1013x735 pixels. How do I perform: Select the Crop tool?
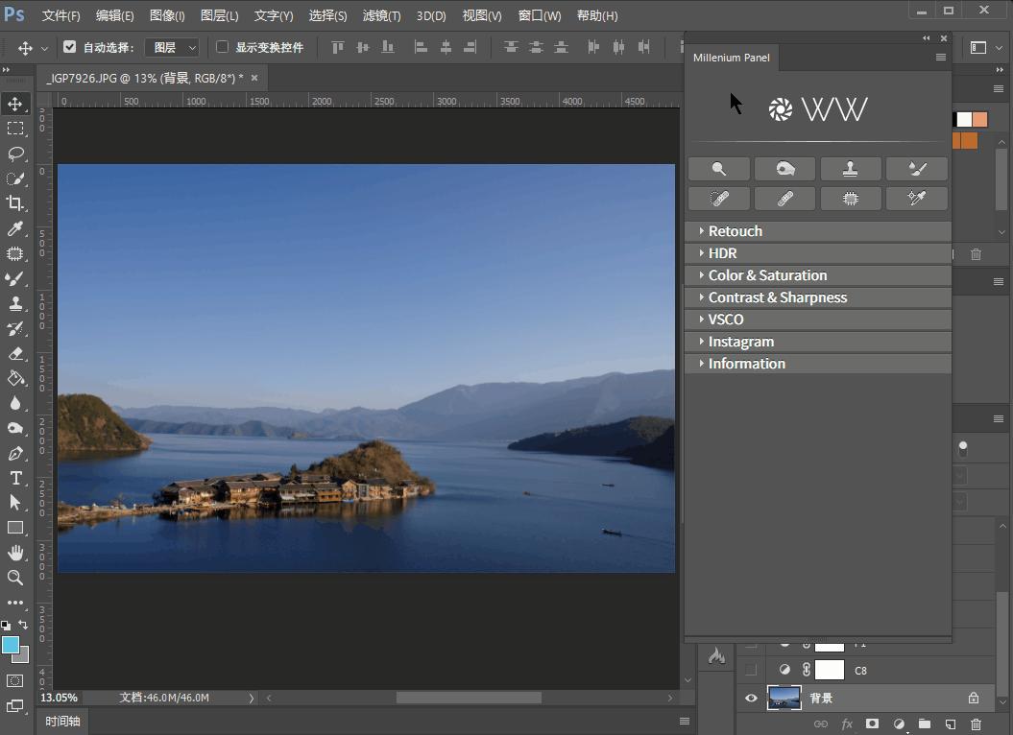point(13,203)
